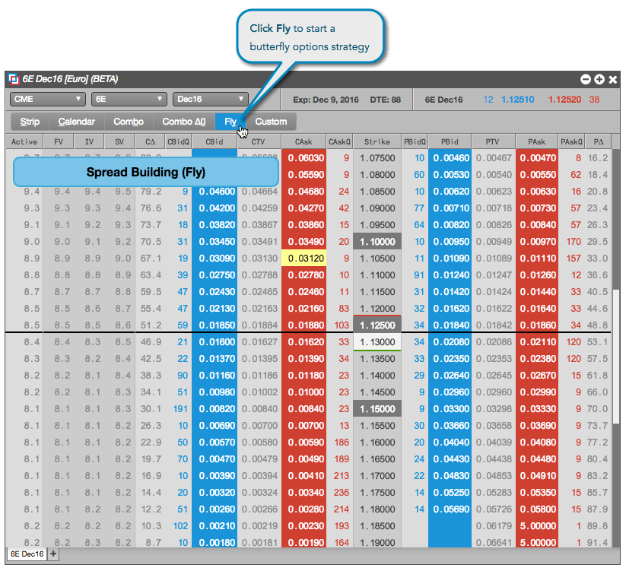Click strike price 1.15000
The height and width of the screenshot is (571, 626).
point(377,409)
